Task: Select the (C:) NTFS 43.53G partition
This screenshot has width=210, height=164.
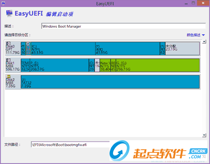Action: click(63, 49)
